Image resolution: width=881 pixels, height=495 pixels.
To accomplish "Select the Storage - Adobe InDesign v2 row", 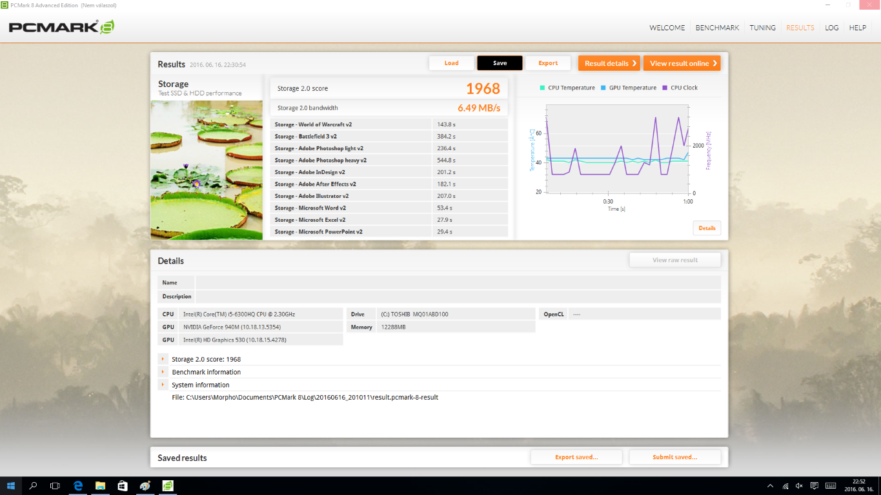I will 389,172.
